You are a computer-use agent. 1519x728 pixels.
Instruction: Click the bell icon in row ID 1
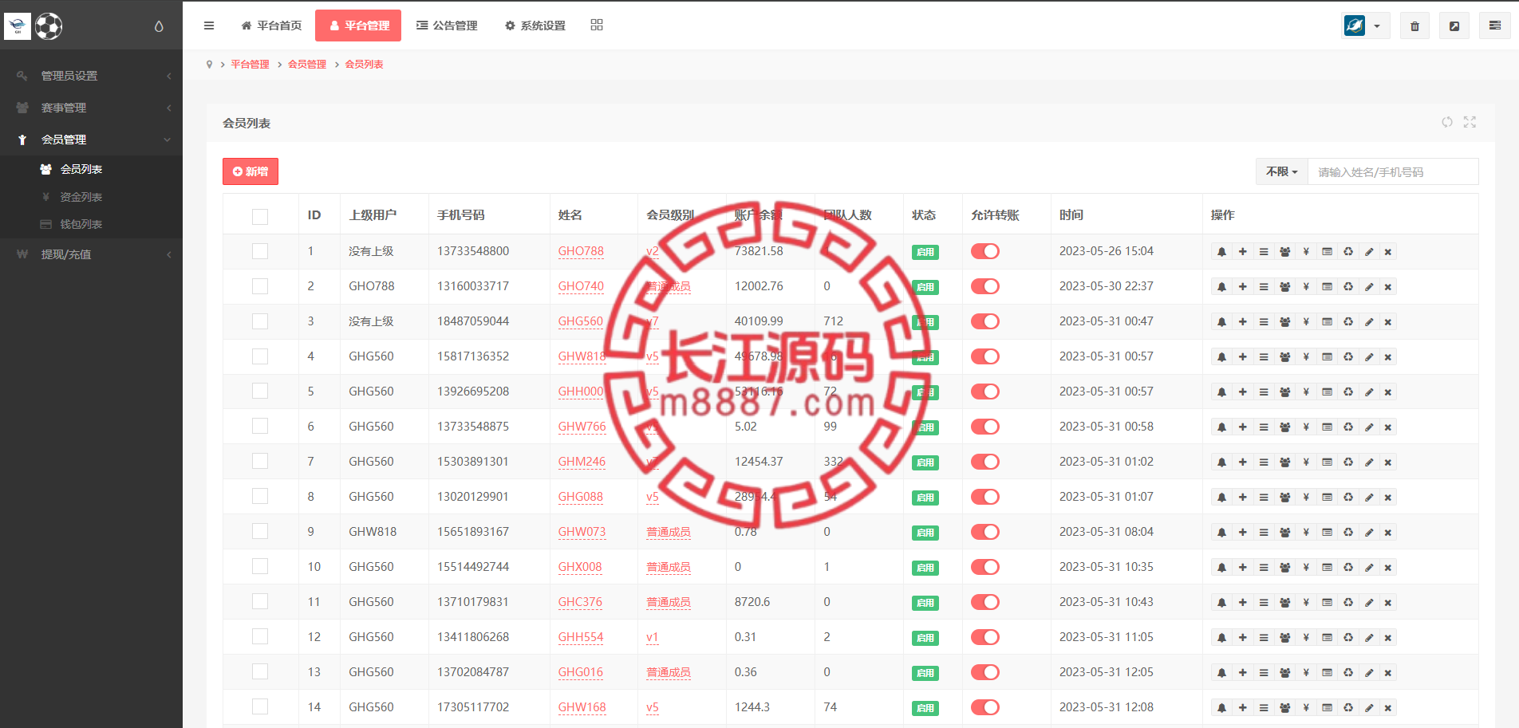click(1221, 252)
